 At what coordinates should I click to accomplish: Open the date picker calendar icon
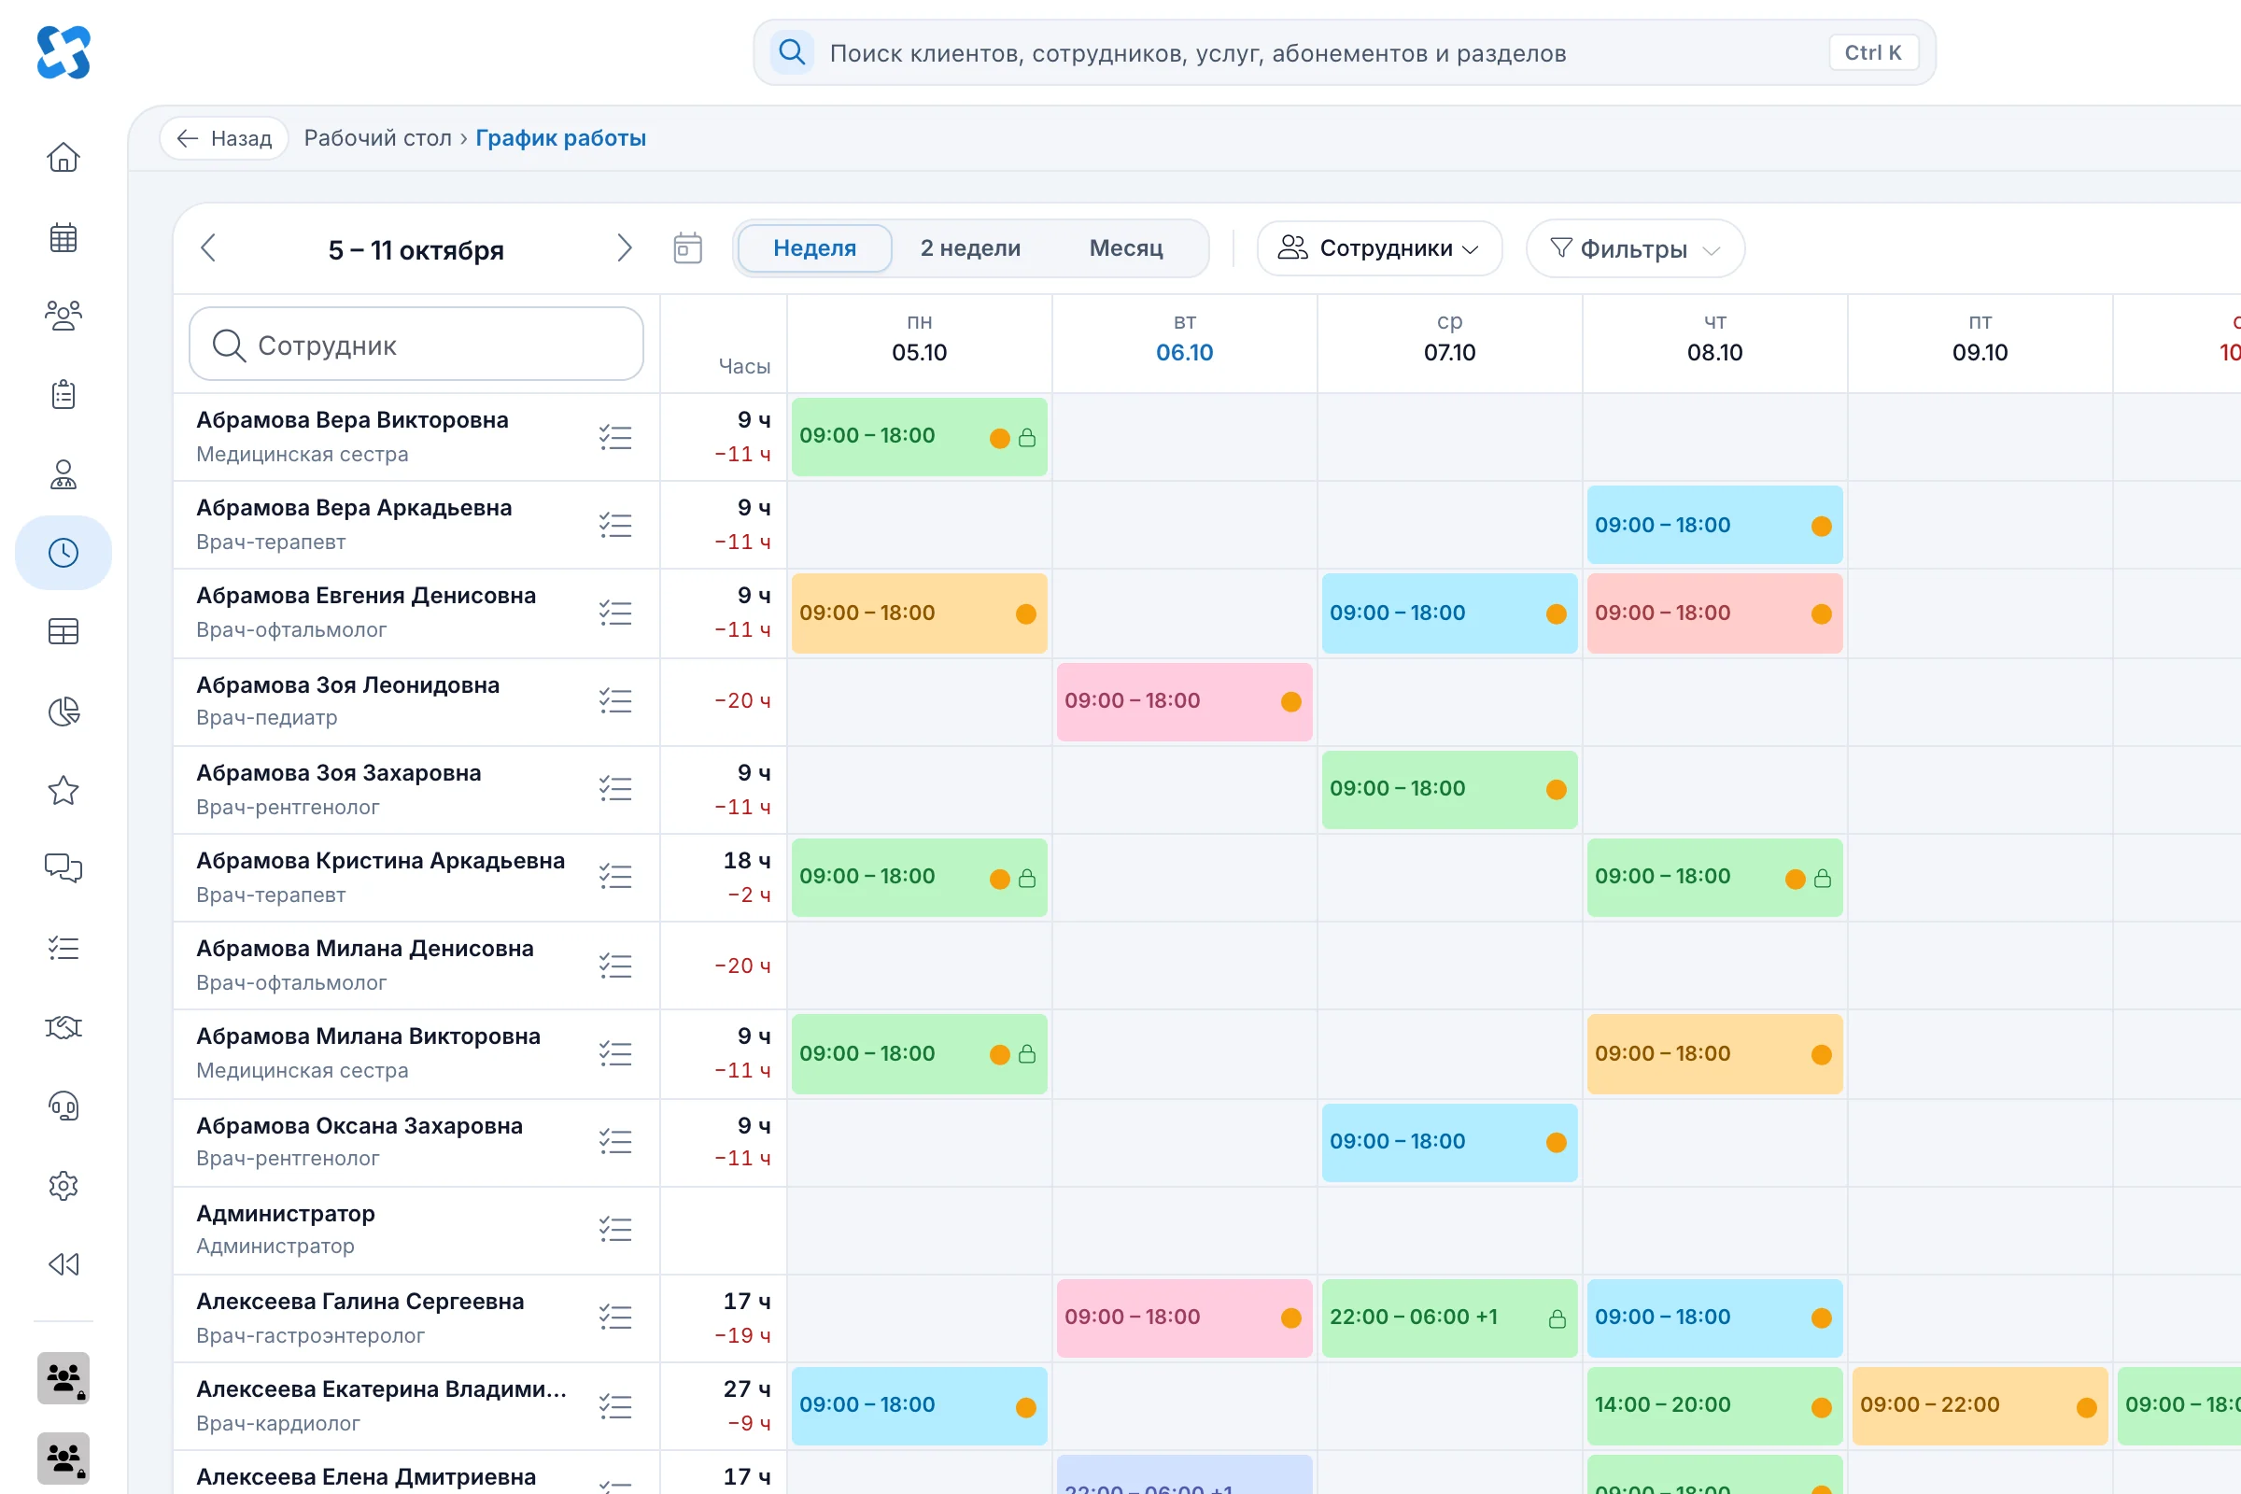click(x=688, y=248)
